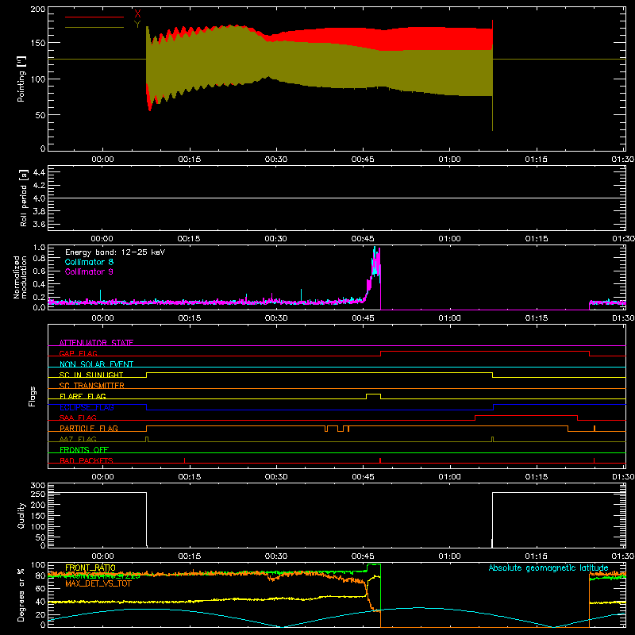Click the 1.0 tick on Normalized modulation axis
The height and width of the screenshot is (635, 635).
[39, 248]
